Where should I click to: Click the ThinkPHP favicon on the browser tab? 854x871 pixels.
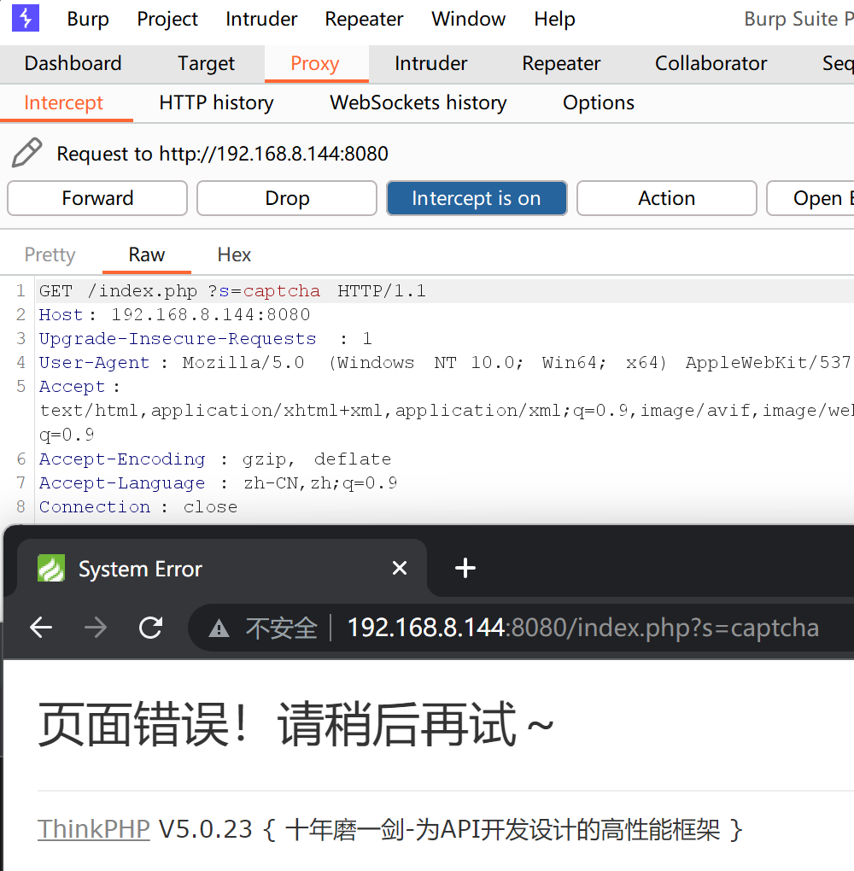click(51, 568)
